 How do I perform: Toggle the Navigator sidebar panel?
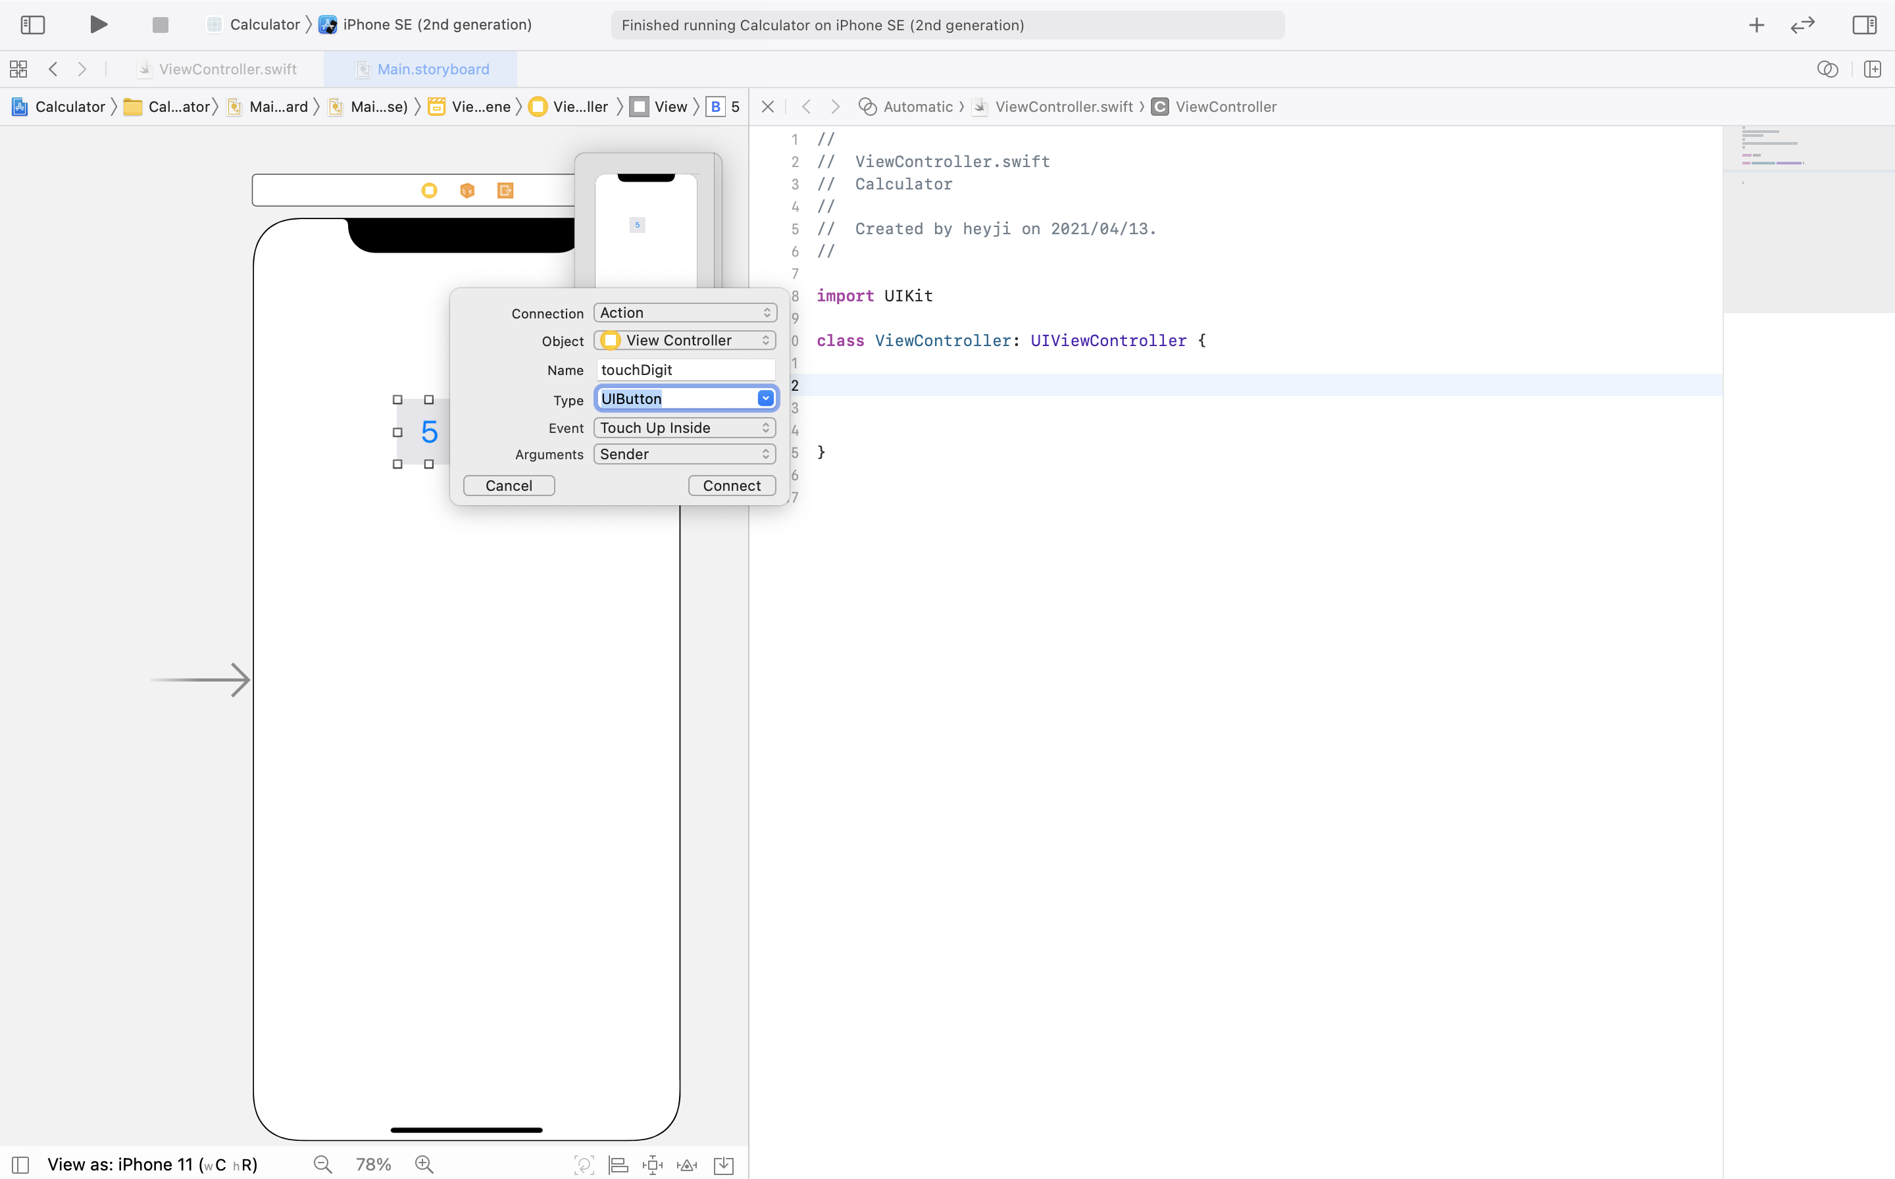pos(33,25)
